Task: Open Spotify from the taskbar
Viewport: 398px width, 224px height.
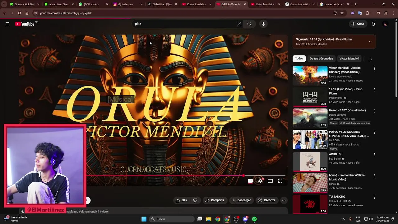Action: tap(254, 219)
